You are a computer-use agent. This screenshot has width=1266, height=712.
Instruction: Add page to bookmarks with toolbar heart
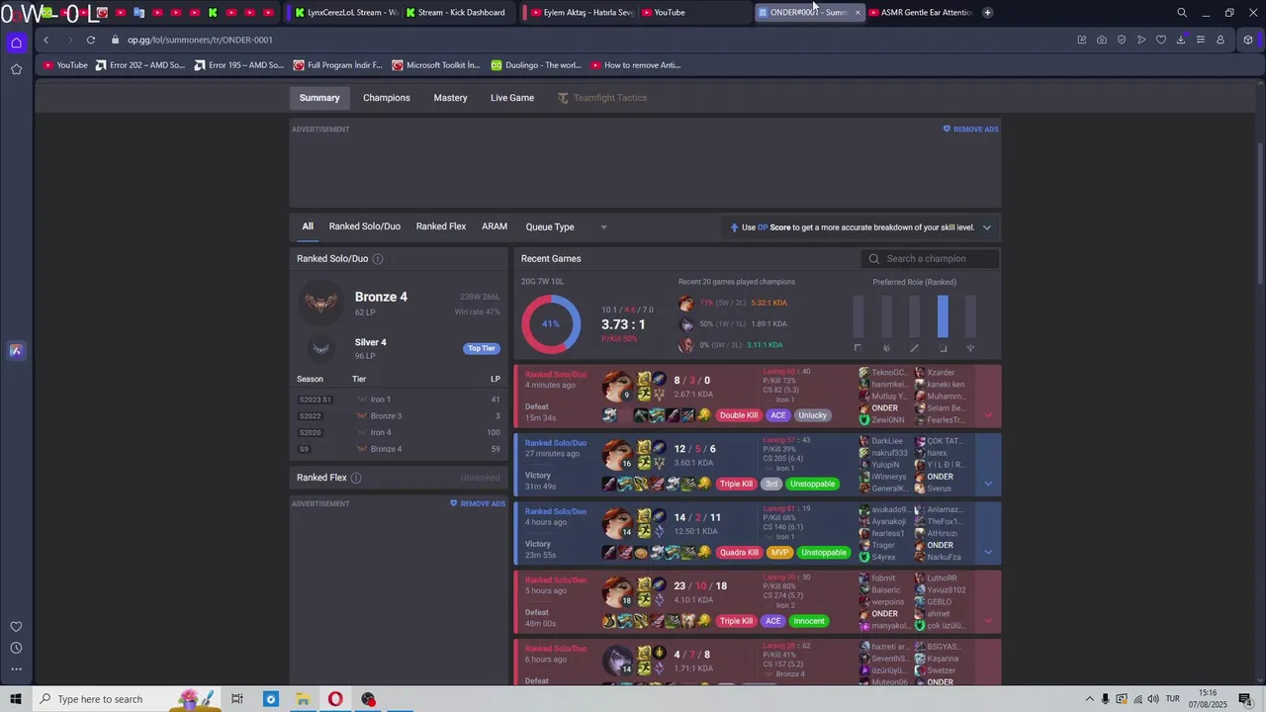(x=1161, y=40)
